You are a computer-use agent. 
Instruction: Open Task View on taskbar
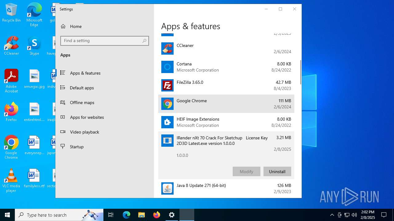point(111,215)
